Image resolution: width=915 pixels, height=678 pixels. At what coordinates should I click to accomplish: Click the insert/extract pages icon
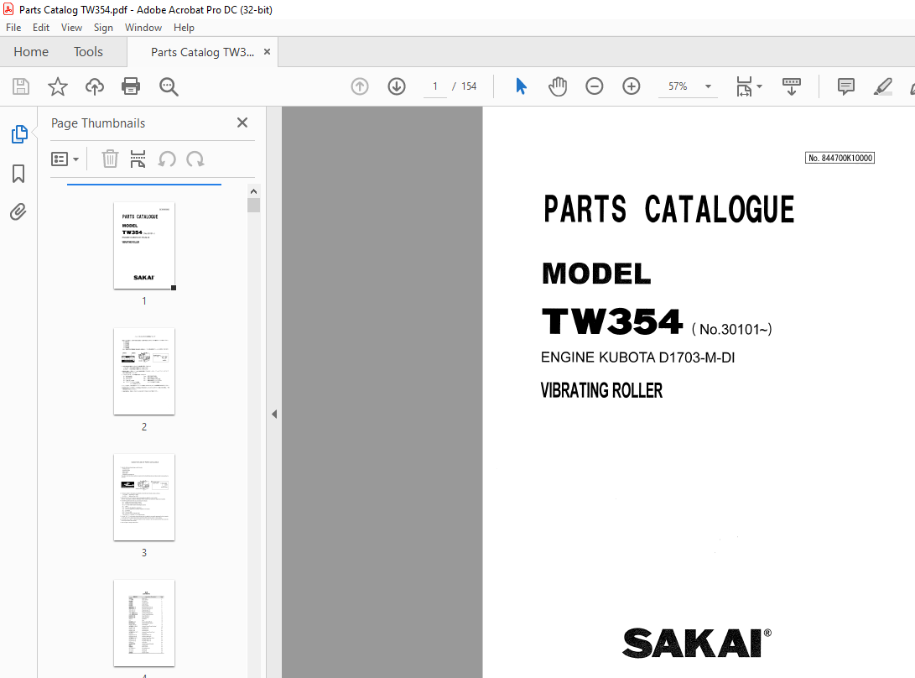pos(138,159)
